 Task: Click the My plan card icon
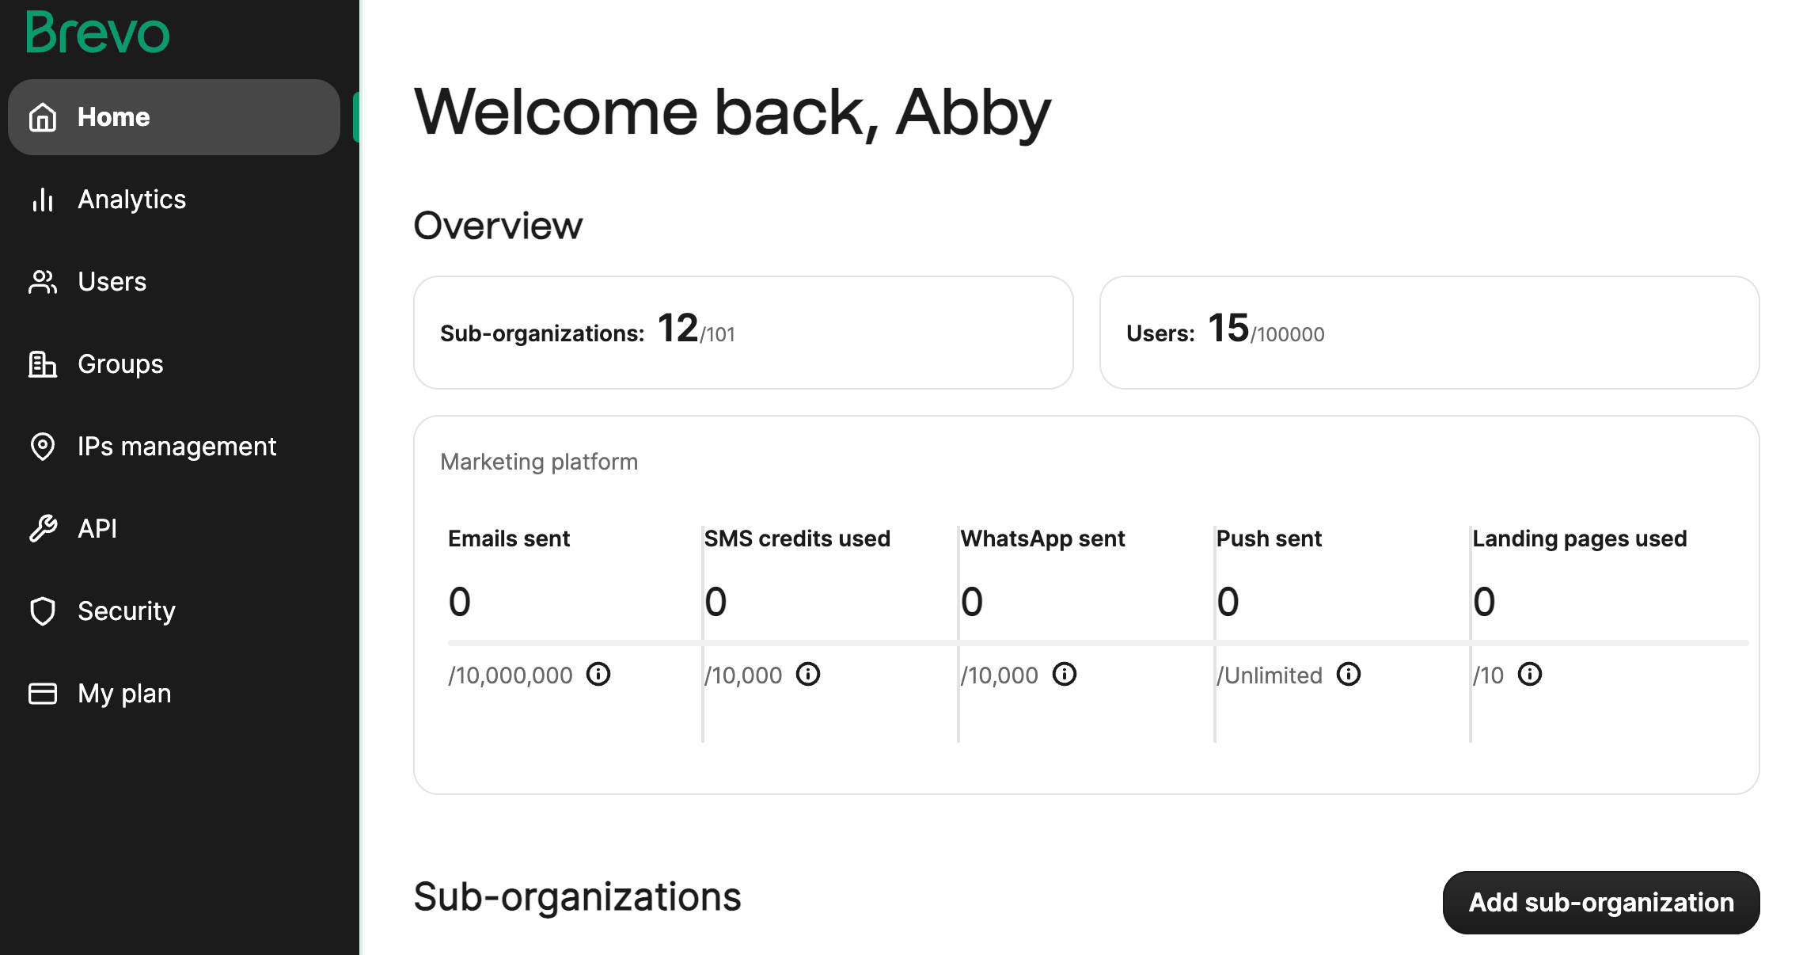click(43, 694)
